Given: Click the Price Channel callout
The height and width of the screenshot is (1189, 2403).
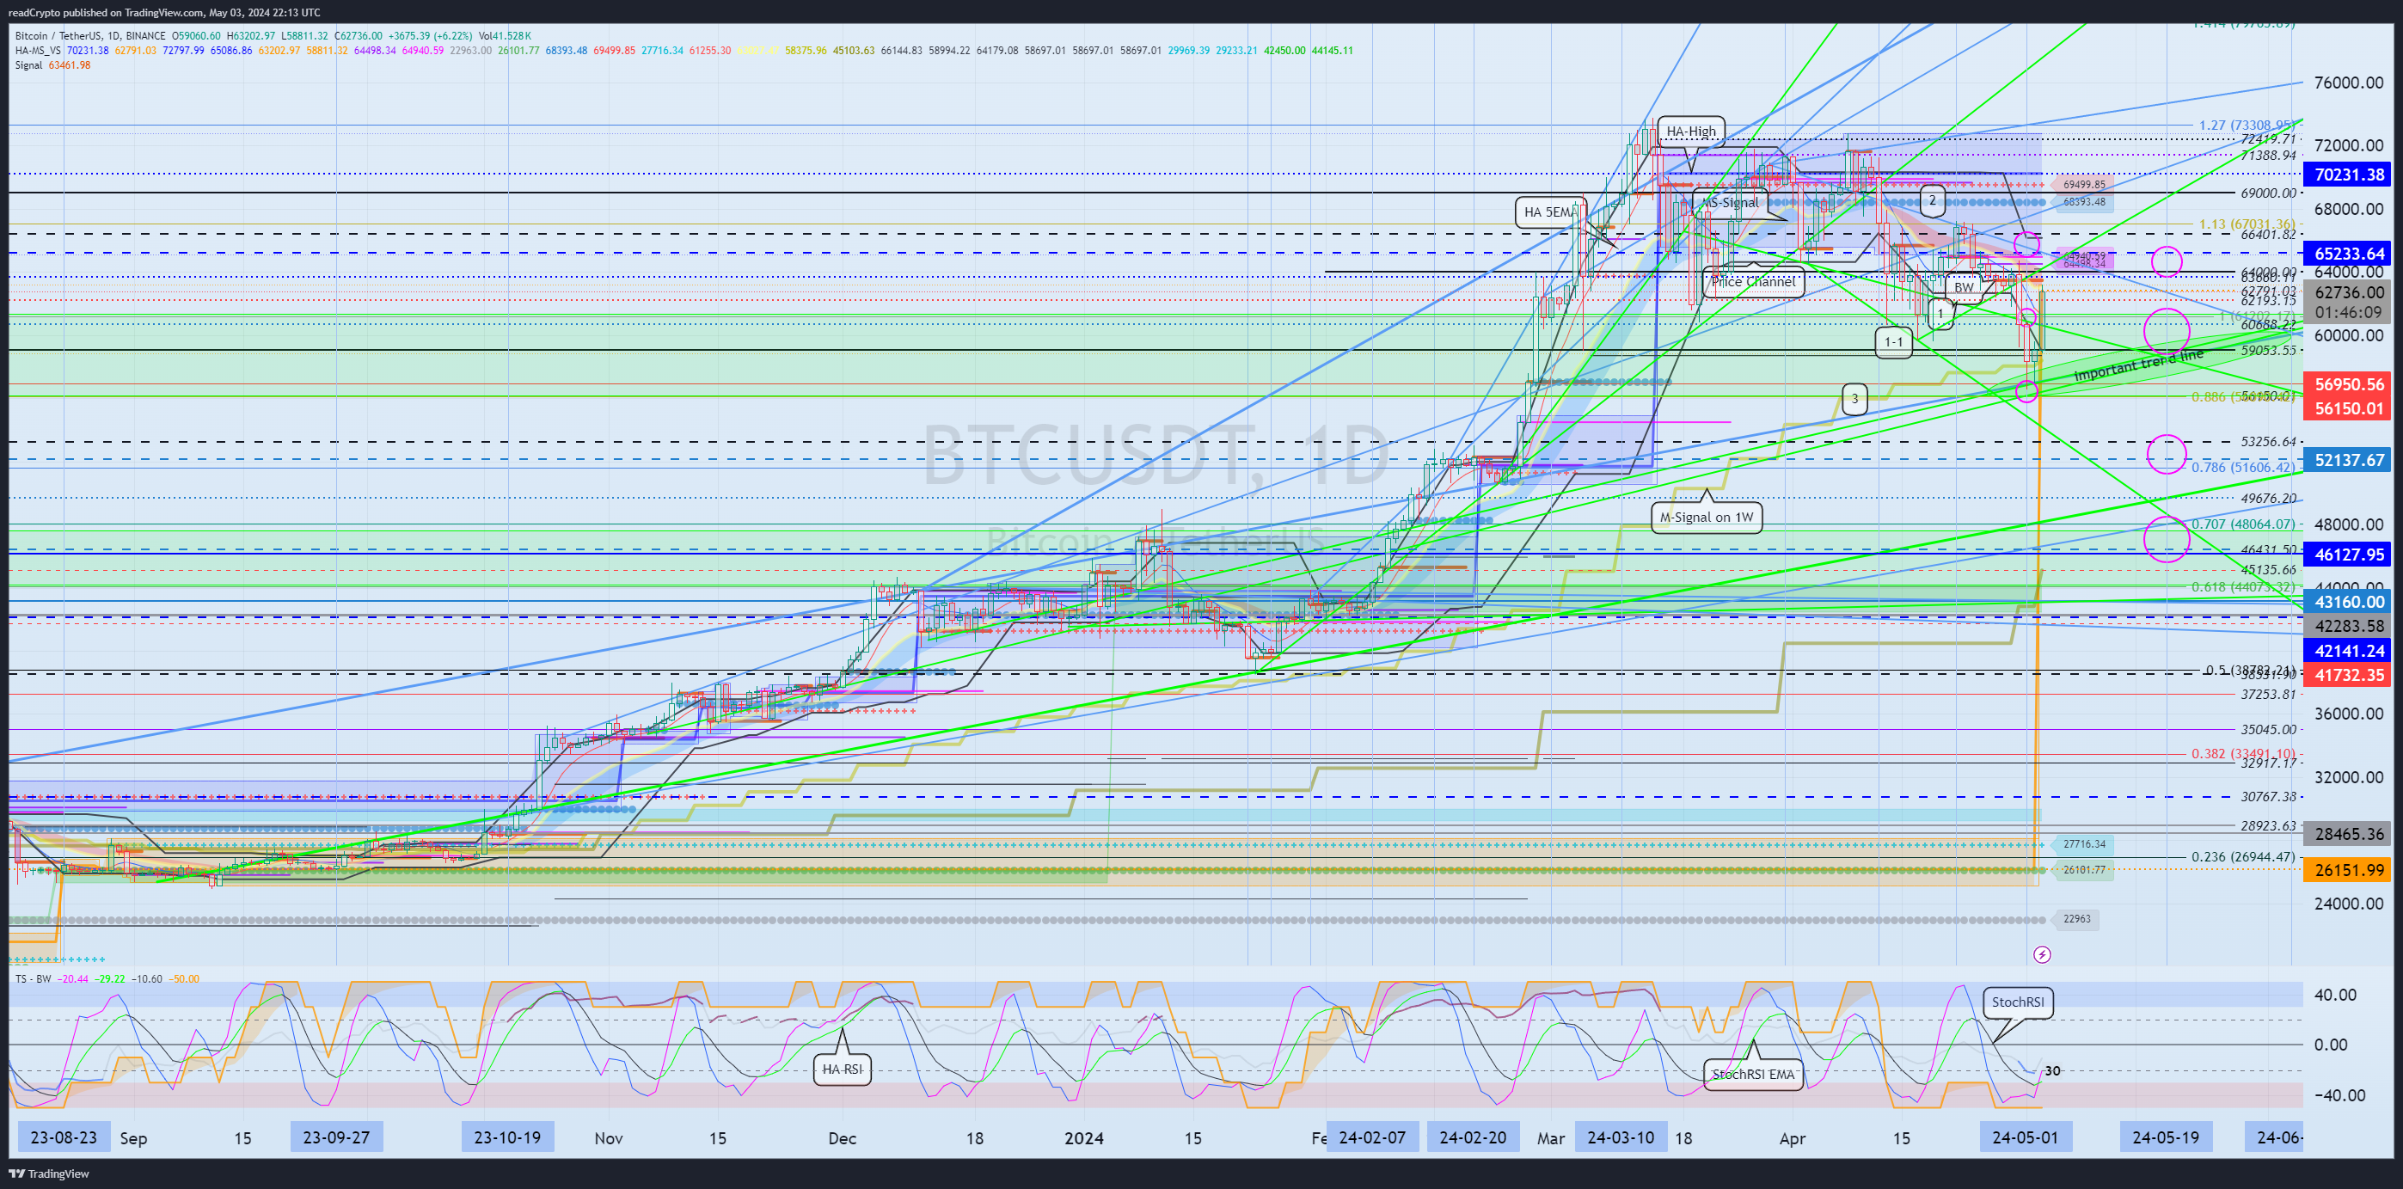Looking at the screenshot, I should pos(1753,282).
